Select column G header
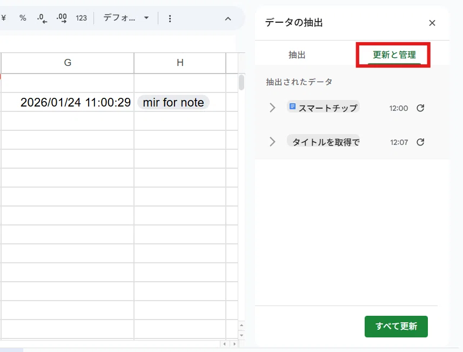The width and height of the screenshot is (463, 352). [x=68, y=63]
